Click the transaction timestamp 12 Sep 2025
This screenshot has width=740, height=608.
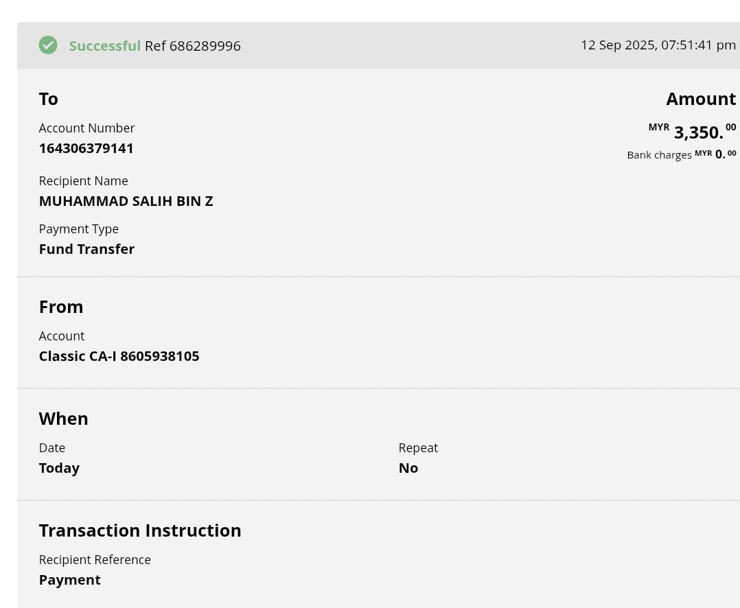pos(658,45)
